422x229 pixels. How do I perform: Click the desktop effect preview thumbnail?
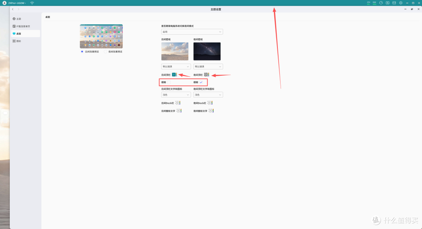[101, 36]
